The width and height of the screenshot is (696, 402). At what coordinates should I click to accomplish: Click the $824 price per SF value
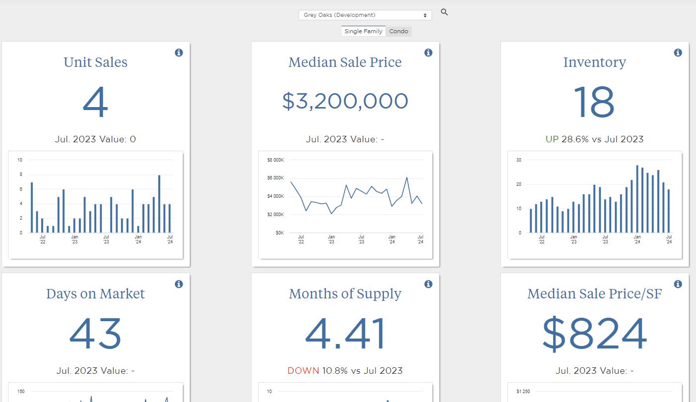click(x=594, y=334)
